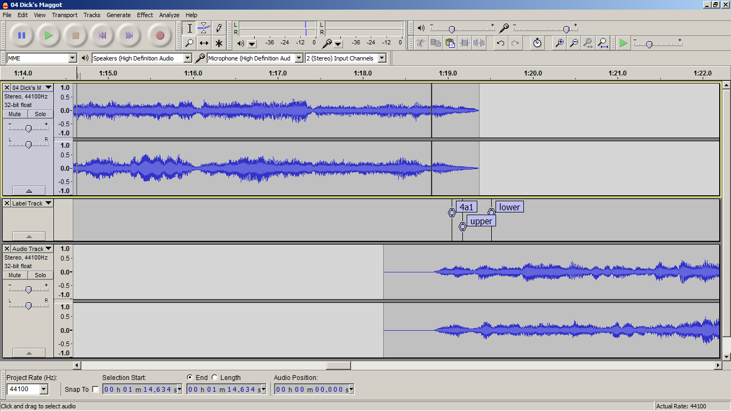This screenshot has height=411, width=731.
Task: Click the Record button
Action: point(159,36)
